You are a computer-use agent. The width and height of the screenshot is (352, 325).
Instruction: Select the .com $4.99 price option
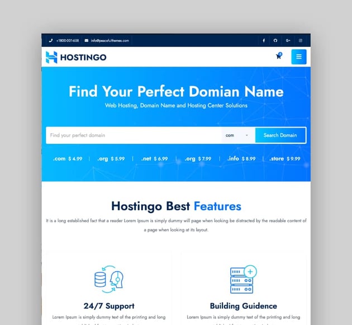tap(68, 159)
